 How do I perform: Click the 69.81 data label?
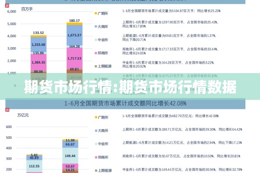pos(74,69)
